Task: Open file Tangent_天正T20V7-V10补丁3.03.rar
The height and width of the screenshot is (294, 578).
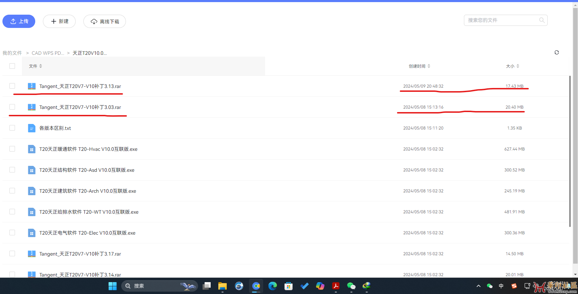Action: click(80, 107)
